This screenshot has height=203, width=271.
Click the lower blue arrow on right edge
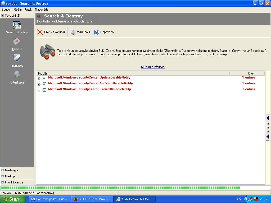(x=268, y=137)
